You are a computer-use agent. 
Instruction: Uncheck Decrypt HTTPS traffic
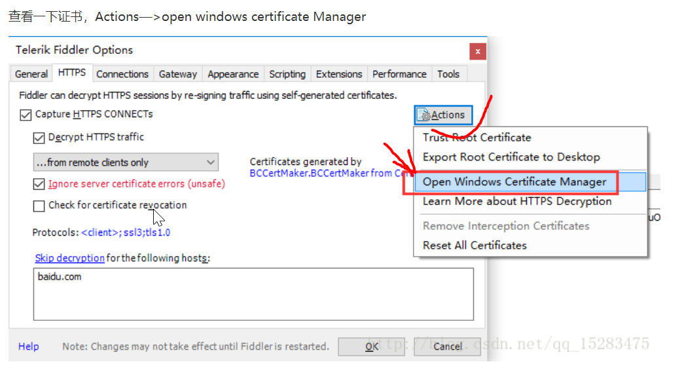tap(39, 138)
